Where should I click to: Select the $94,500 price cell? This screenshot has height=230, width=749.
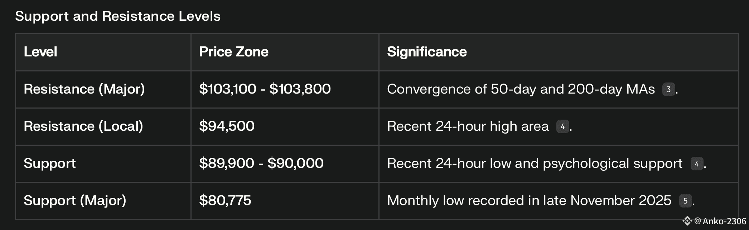tap(227, 126)
